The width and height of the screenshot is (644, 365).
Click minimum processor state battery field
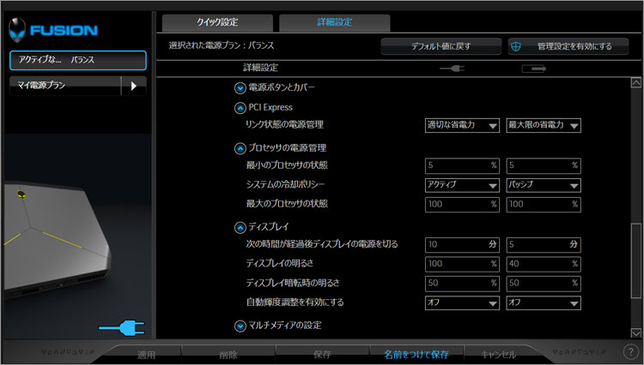point(544,165)
